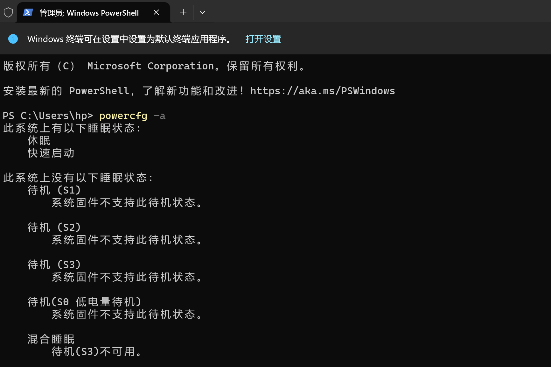Viewport: 551px width, 367px height.
Task: Click the default terminal notification message text
Action: click(x=129, y=39)
